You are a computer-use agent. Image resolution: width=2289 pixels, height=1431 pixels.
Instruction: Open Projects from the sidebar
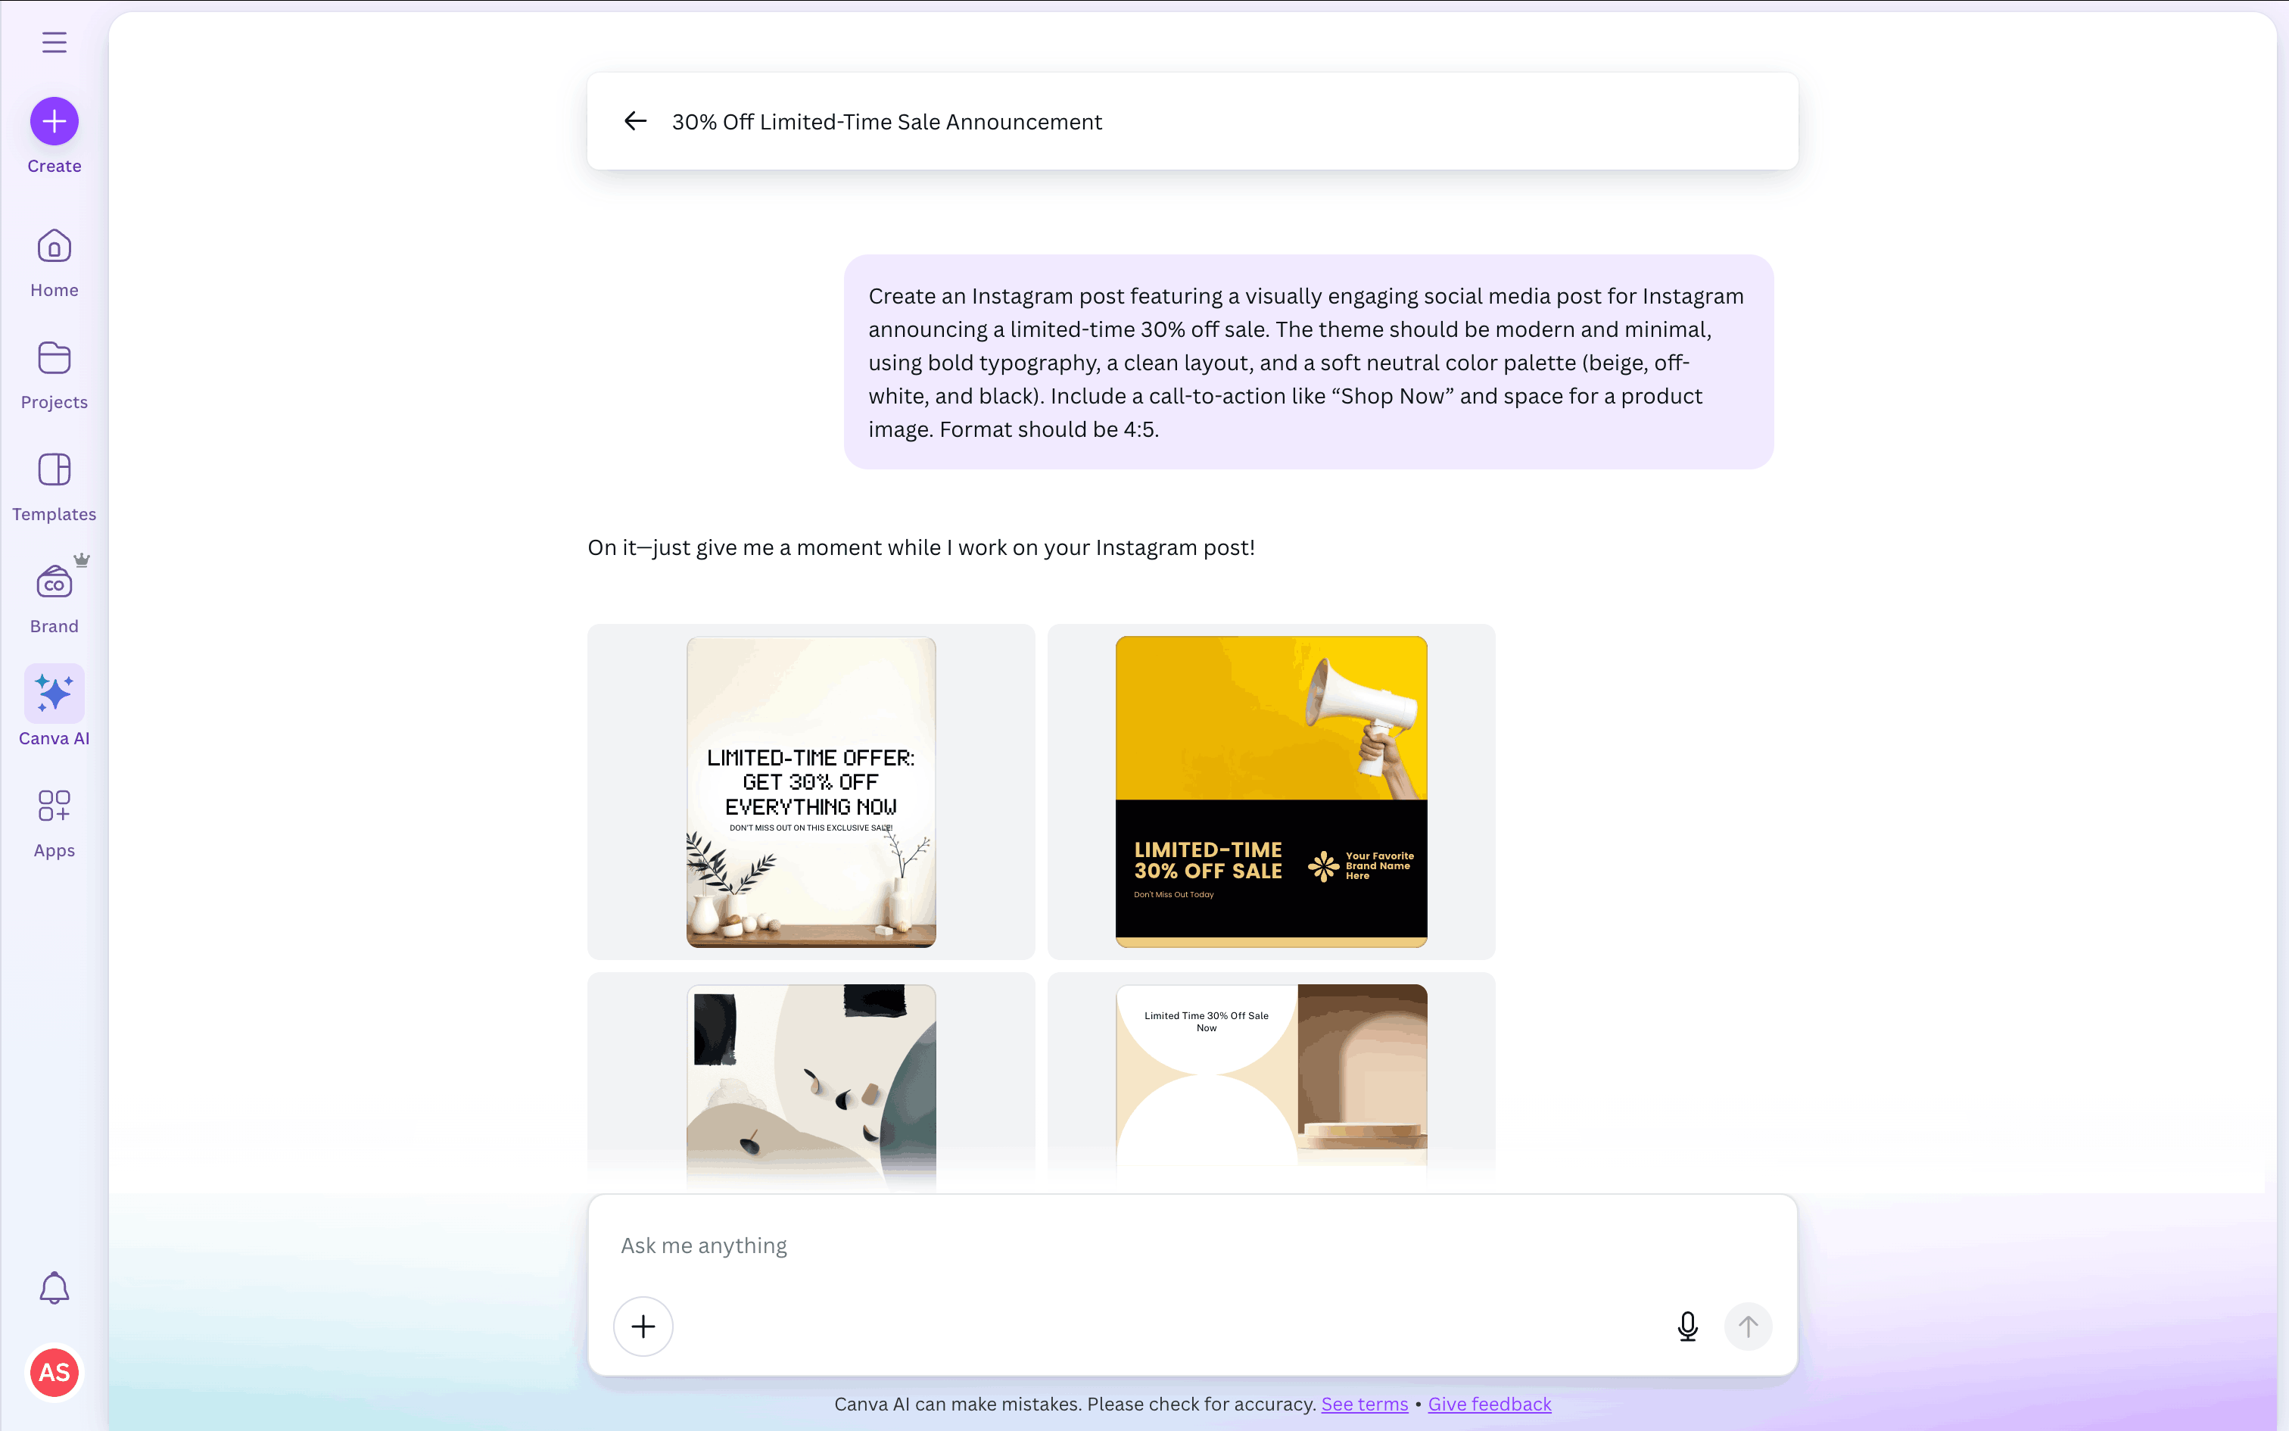(x=54, y=376)
